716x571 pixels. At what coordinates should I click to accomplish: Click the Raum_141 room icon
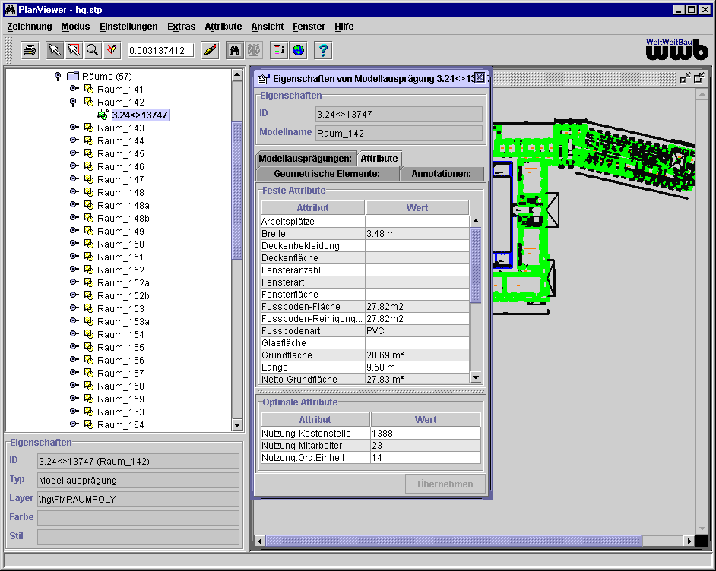[x=89, y=89]
